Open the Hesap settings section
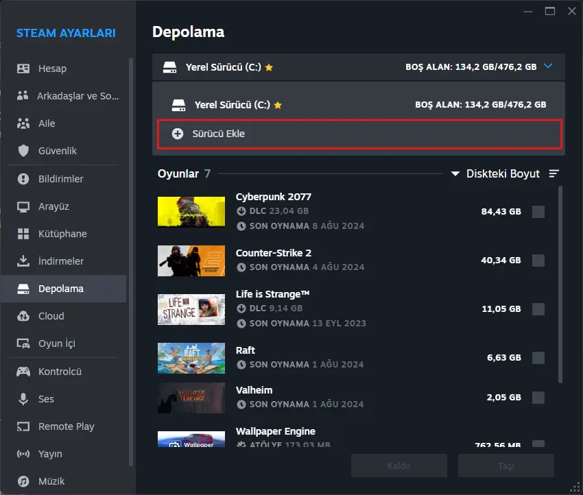The width and height of the screenshot is (583, 495). point(63,69)
